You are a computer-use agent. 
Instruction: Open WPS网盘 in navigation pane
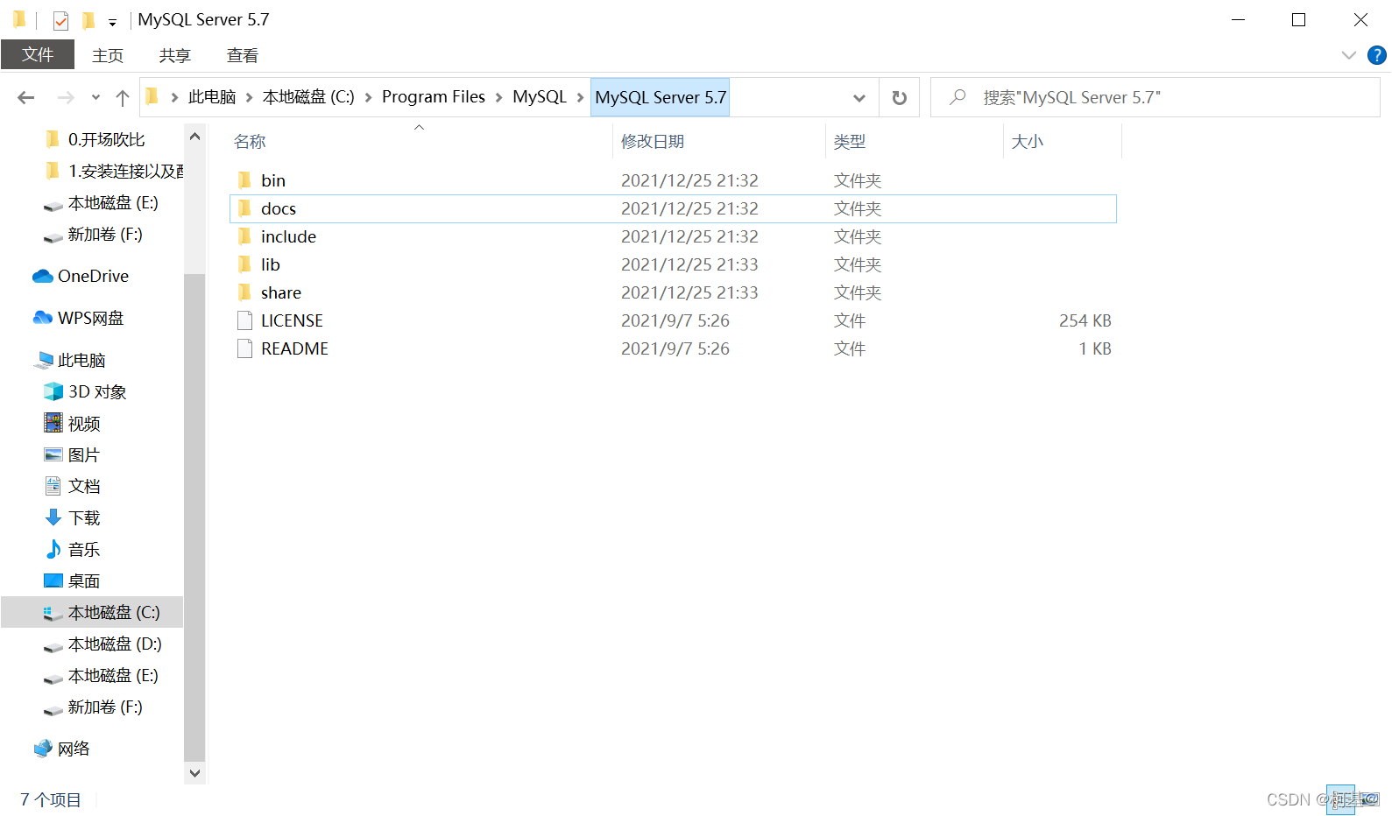click(x=90, y=318)
